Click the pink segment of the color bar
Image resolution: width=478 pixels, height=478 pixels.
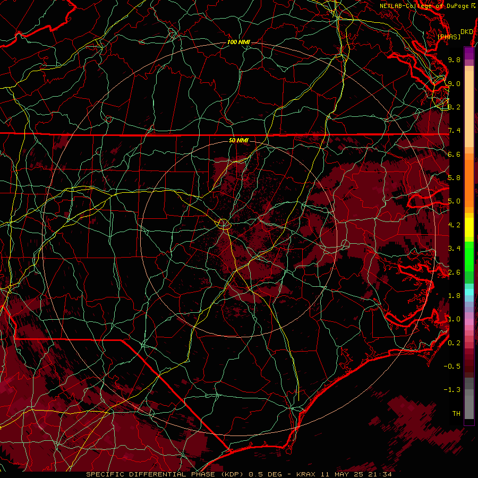469,322
